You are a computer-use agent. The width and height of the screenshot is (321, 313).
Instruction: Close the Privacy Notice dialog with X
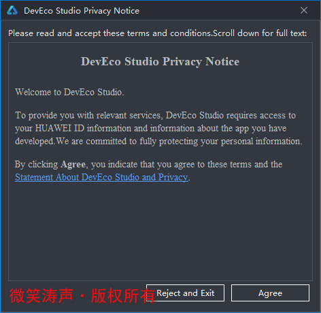[304, 10]
